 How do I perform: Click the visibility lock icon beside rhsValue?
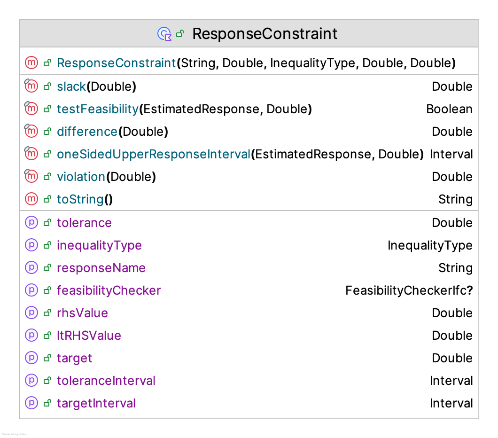pyautogui.click(x=47, y=313)
